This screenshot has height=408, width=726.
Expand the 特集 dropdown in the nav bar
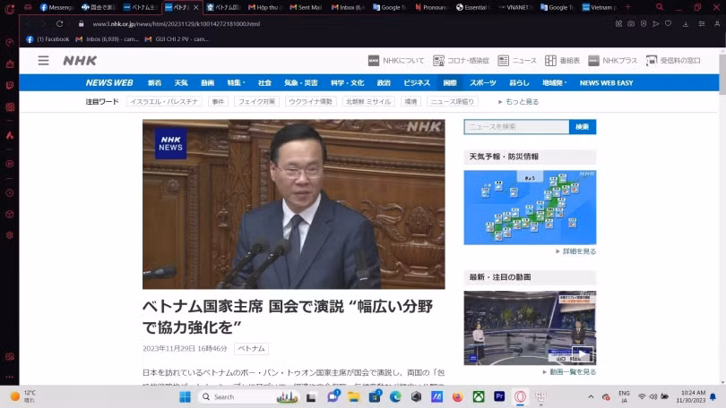(x=235, y=82)
